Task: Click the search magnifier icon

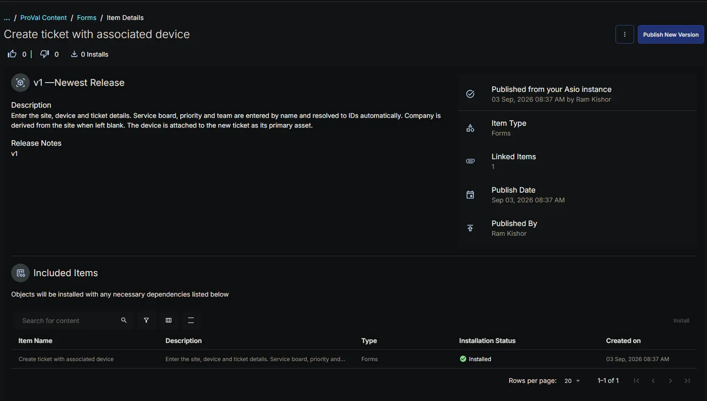Action: coord(124,320)
